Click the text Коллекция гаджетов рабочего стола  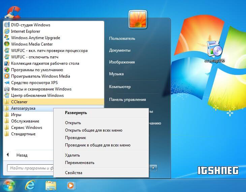click(x=45, y=63)
